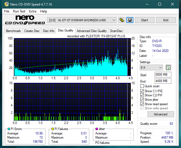
Task: Click the save floppy disk icon
Action: [130, 20]
